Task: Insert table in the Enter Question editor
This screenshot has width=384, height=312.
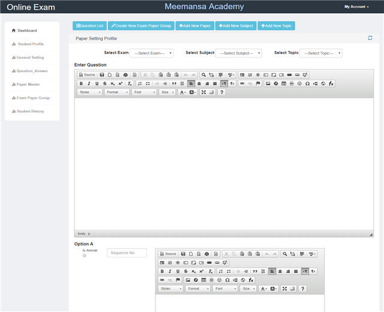Action: [x=284, y=83]
